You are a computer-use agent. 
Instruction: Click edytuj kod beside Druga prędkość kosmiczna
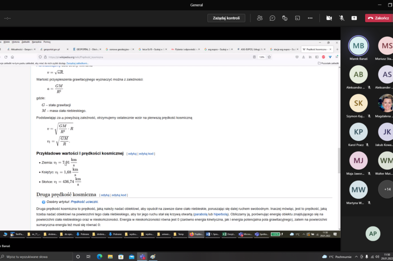119,195
